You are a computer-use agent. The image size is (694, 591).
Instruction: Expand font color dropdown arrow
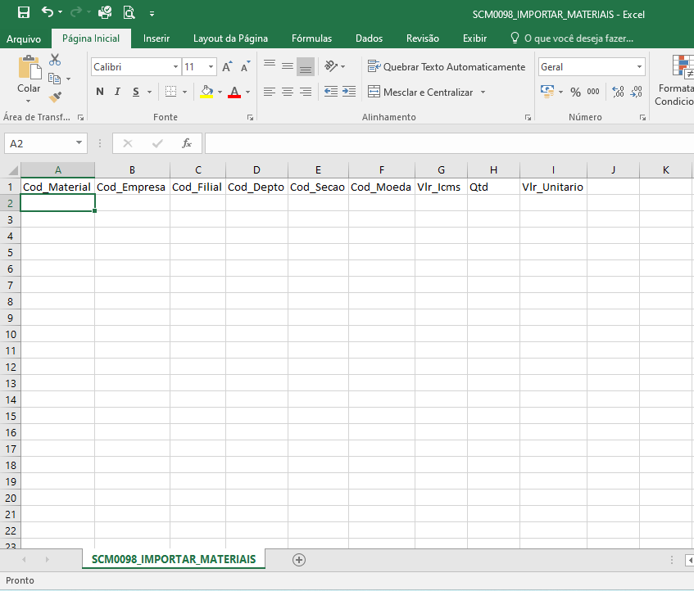pos(247,92)
